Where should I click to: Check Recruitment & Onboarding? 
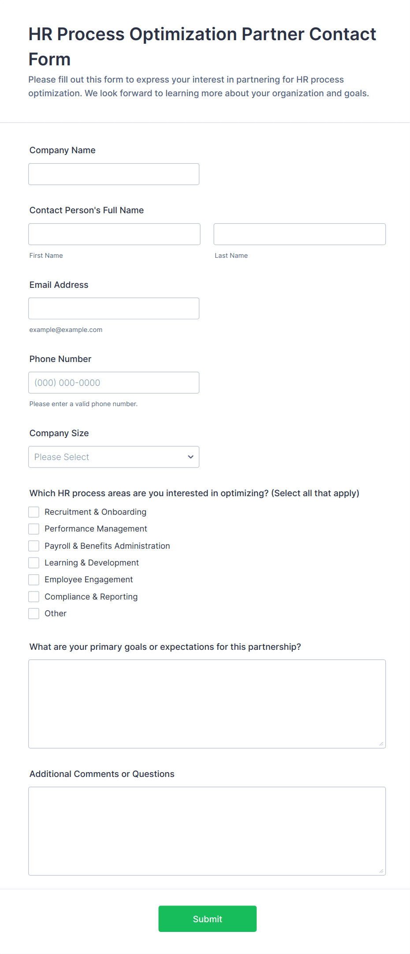(x=34, y=512)
